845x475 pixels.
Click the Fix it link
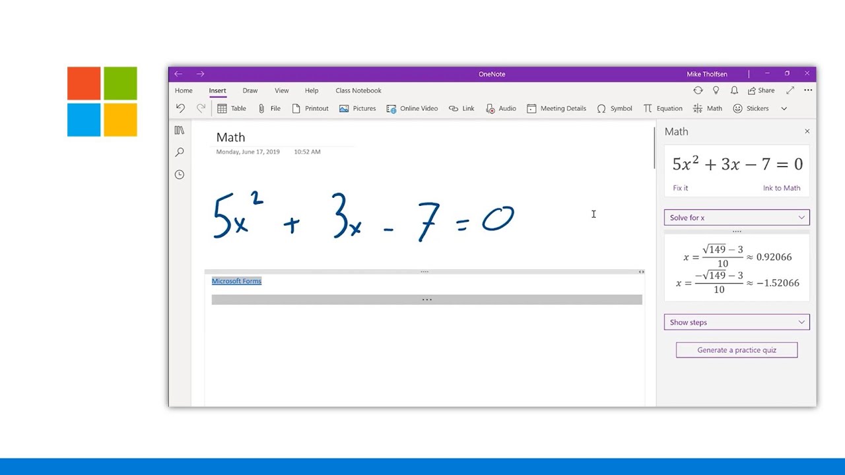pos(680,188)
